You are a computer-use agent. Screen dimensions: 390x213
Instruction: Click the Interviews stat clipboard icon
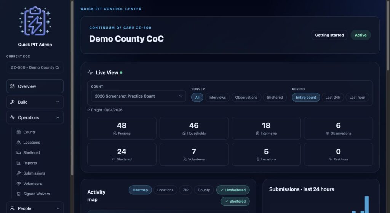(257, 133)
